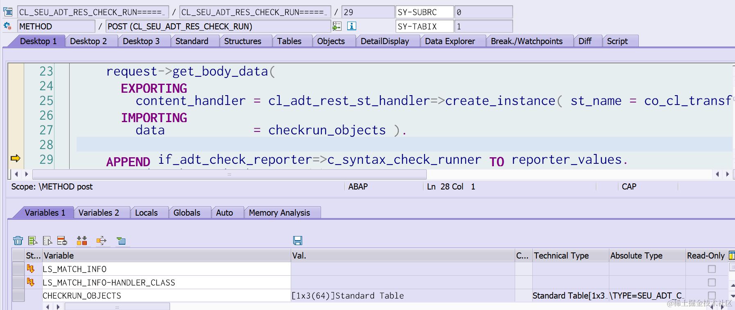Click the Read-Only column header
This screenshot has height=310, width=735.
706,256
